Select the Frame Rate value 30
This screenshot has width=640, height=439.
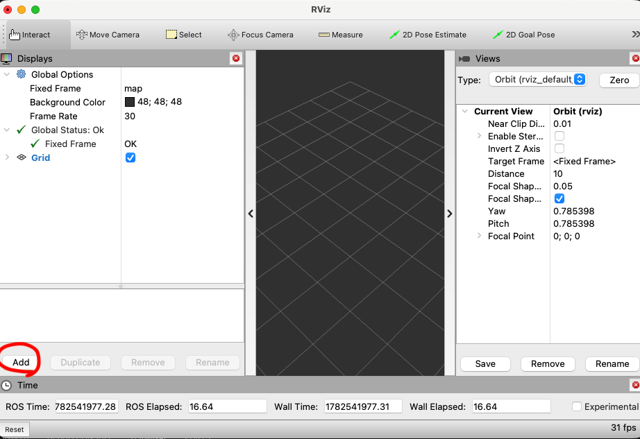pyautogui.click(x=130, y=117)
